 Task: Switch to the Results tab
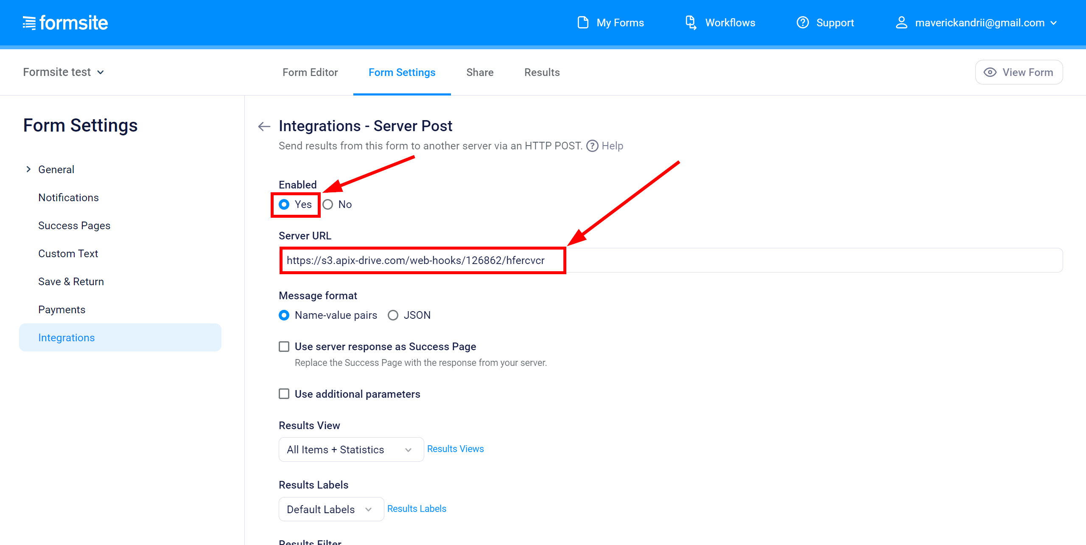[542, 72]
